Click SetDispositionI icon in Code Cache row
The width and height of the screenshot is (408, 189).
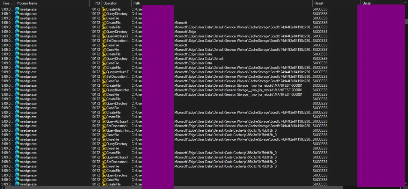click(x=104, y=162)
